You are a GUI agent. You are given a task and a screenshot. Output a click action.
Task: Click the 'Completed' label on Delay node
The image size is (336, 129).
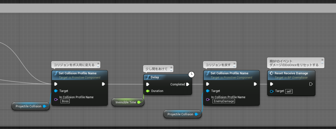coord(178,84)
